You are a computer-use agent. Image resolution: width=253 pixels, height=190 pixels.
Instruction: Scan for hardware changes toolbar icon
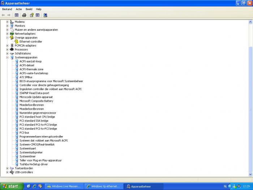pos(45,15)
